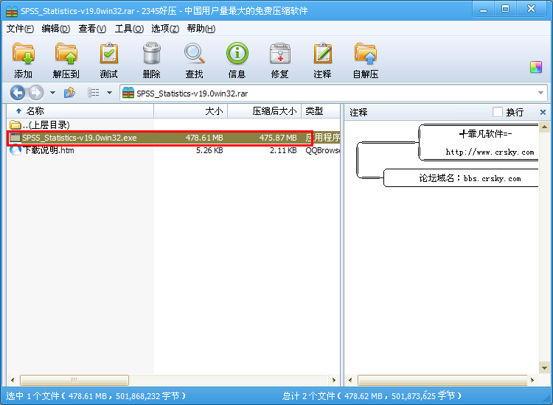This screenshot has height=405, width=553.
Task: Click the bbs.crsky.com forum domain text
Action: [x=492, y=178]
